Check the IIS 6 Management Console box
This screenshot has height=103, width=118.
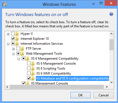click(29, 64)
